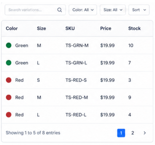The image size is (155, 145).
Task: Click green swatch in TS-GRN-L row
Action: [x=9, y=63]
